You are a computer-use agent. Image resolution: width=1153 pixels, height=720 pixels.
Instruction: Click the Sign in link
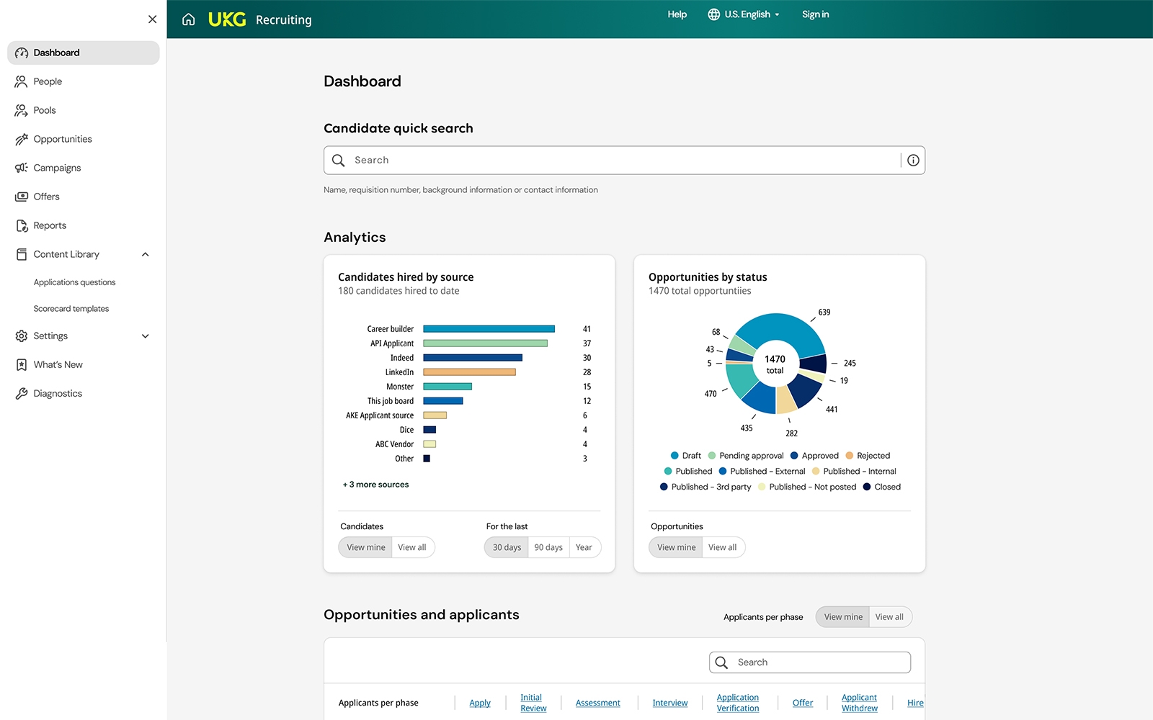point(815,14)
